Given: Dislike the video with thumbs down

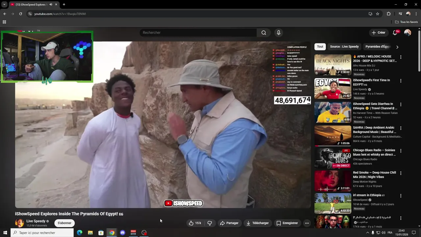Looking at the screenshot, I should point(210,223).
